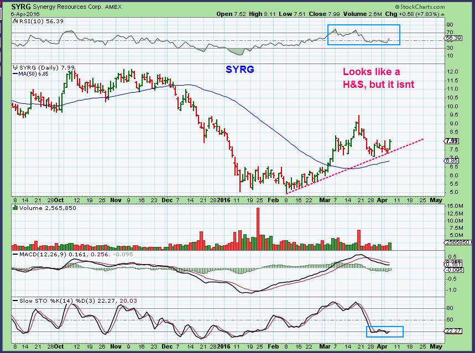Click the 20.03 %D value in stochastic legend
Image resolution: width=475 pixels, height=353 pixels.
[128, 301]
